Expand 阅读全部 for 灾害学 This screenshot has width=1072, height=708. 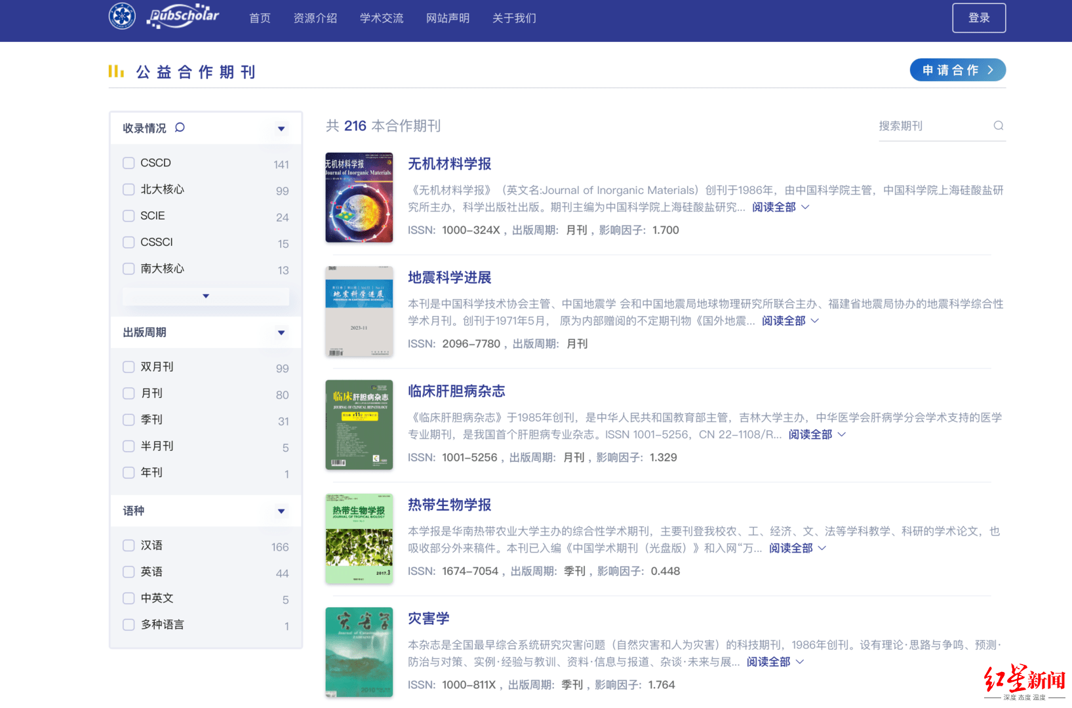[x=775, y=661]
